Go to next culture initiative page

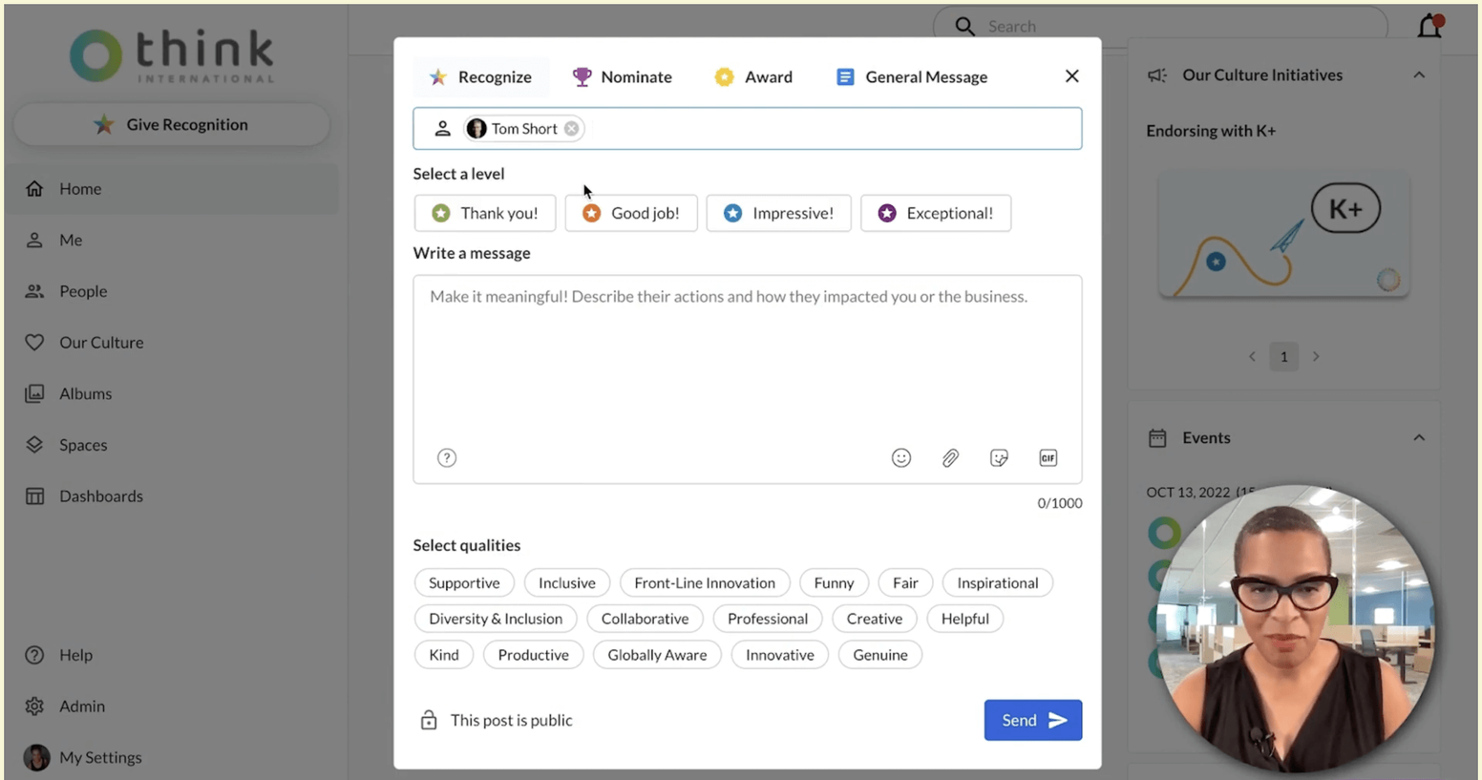pyautogui.click(x=1316, y=357)
